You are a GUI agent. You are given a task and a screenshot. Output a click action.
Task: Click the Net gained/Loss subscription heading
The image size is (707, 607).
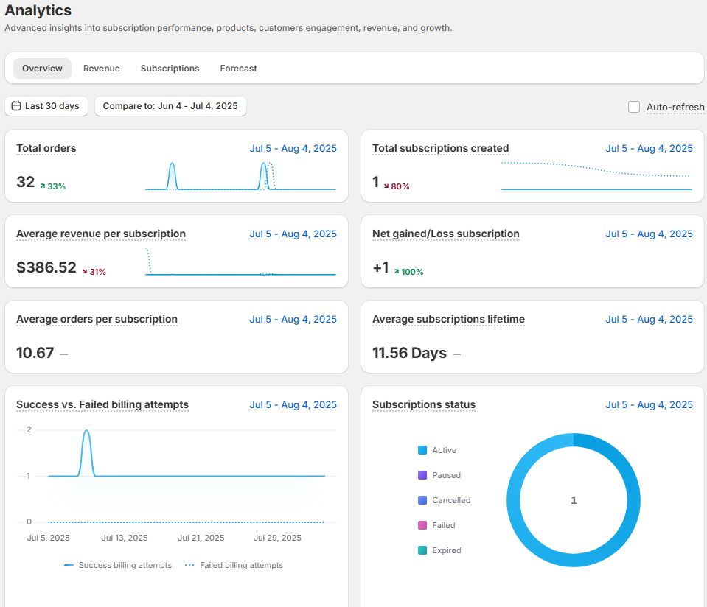pos(445,234)
